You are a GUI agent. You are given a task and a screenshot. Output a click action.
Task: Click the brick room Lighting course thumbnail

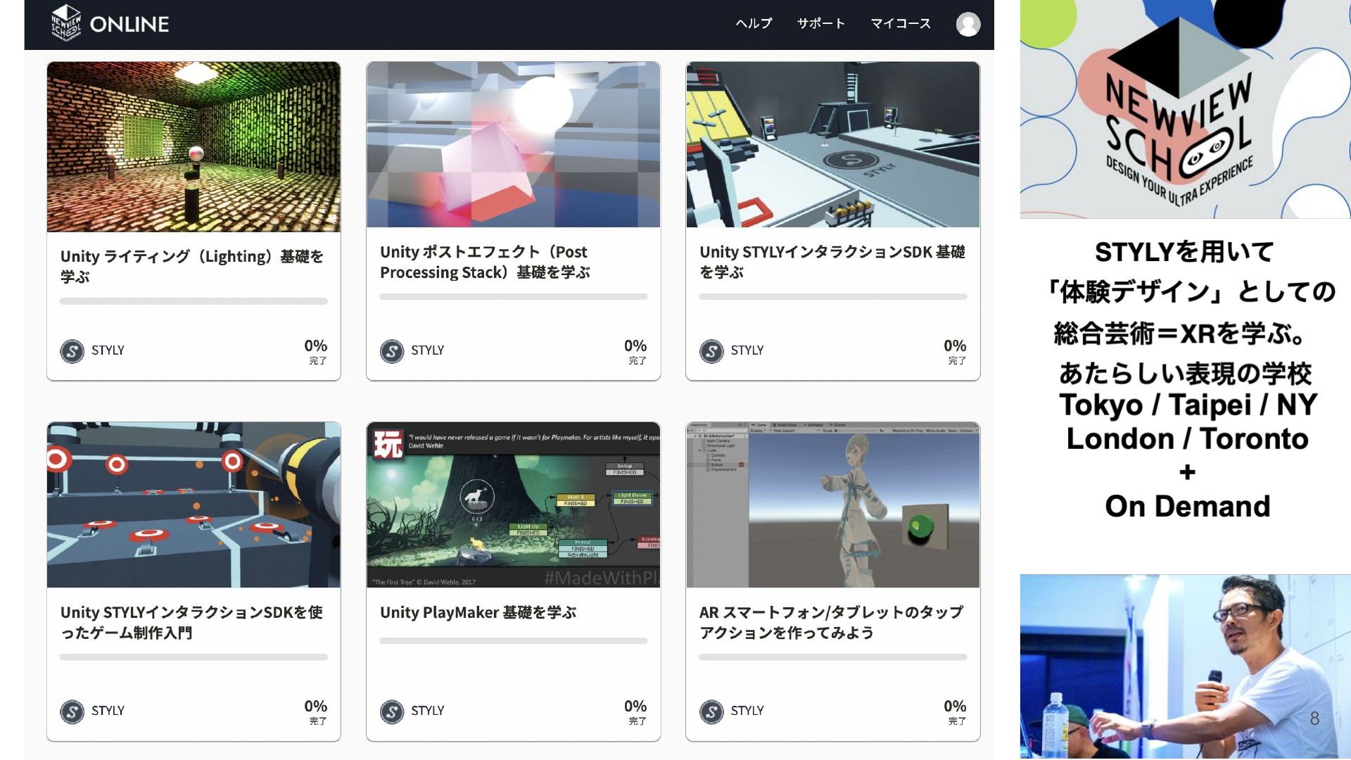(x=194, y=146)
